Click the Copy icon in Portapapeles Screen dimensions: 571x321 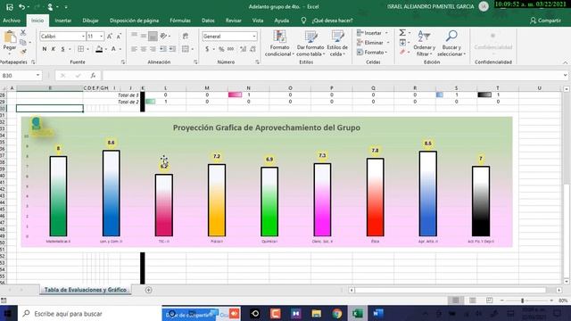23,42
